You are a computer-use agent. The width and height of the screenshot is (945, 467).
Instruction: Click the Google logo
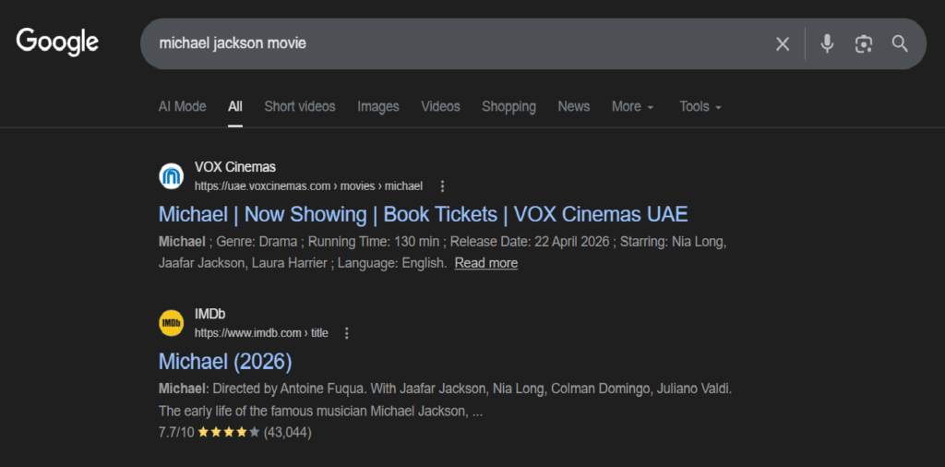tap(57, 42)
